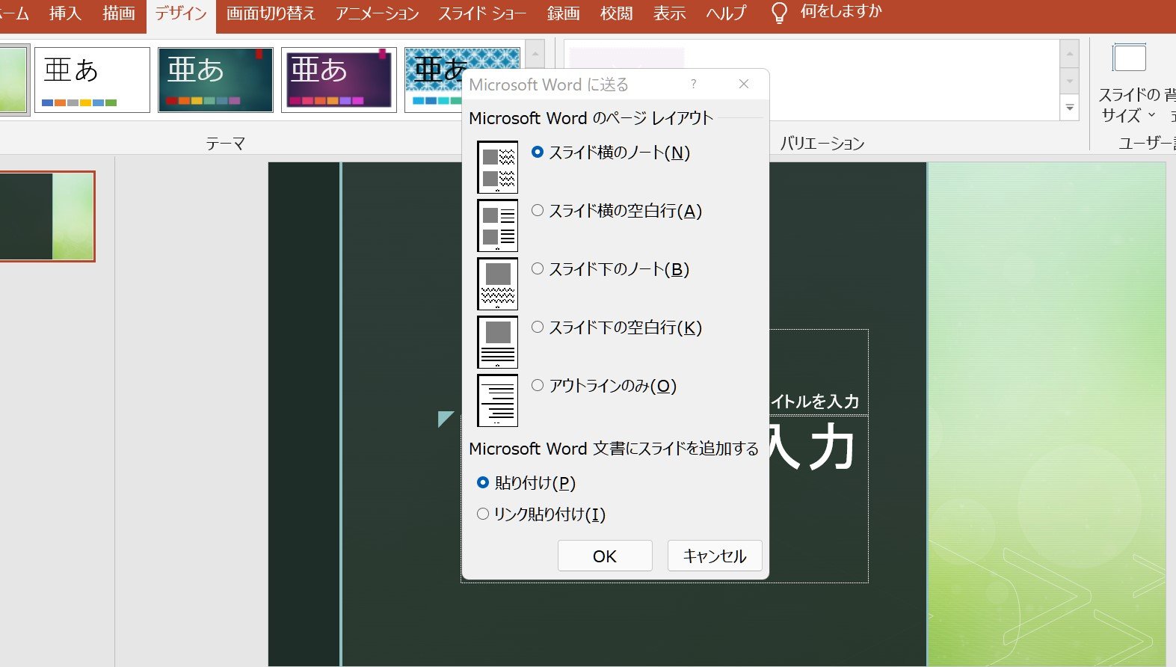1176x667 pixels.
Task: Click the blank-lines-below-slides layout icon
Action: tap(497, 342)
